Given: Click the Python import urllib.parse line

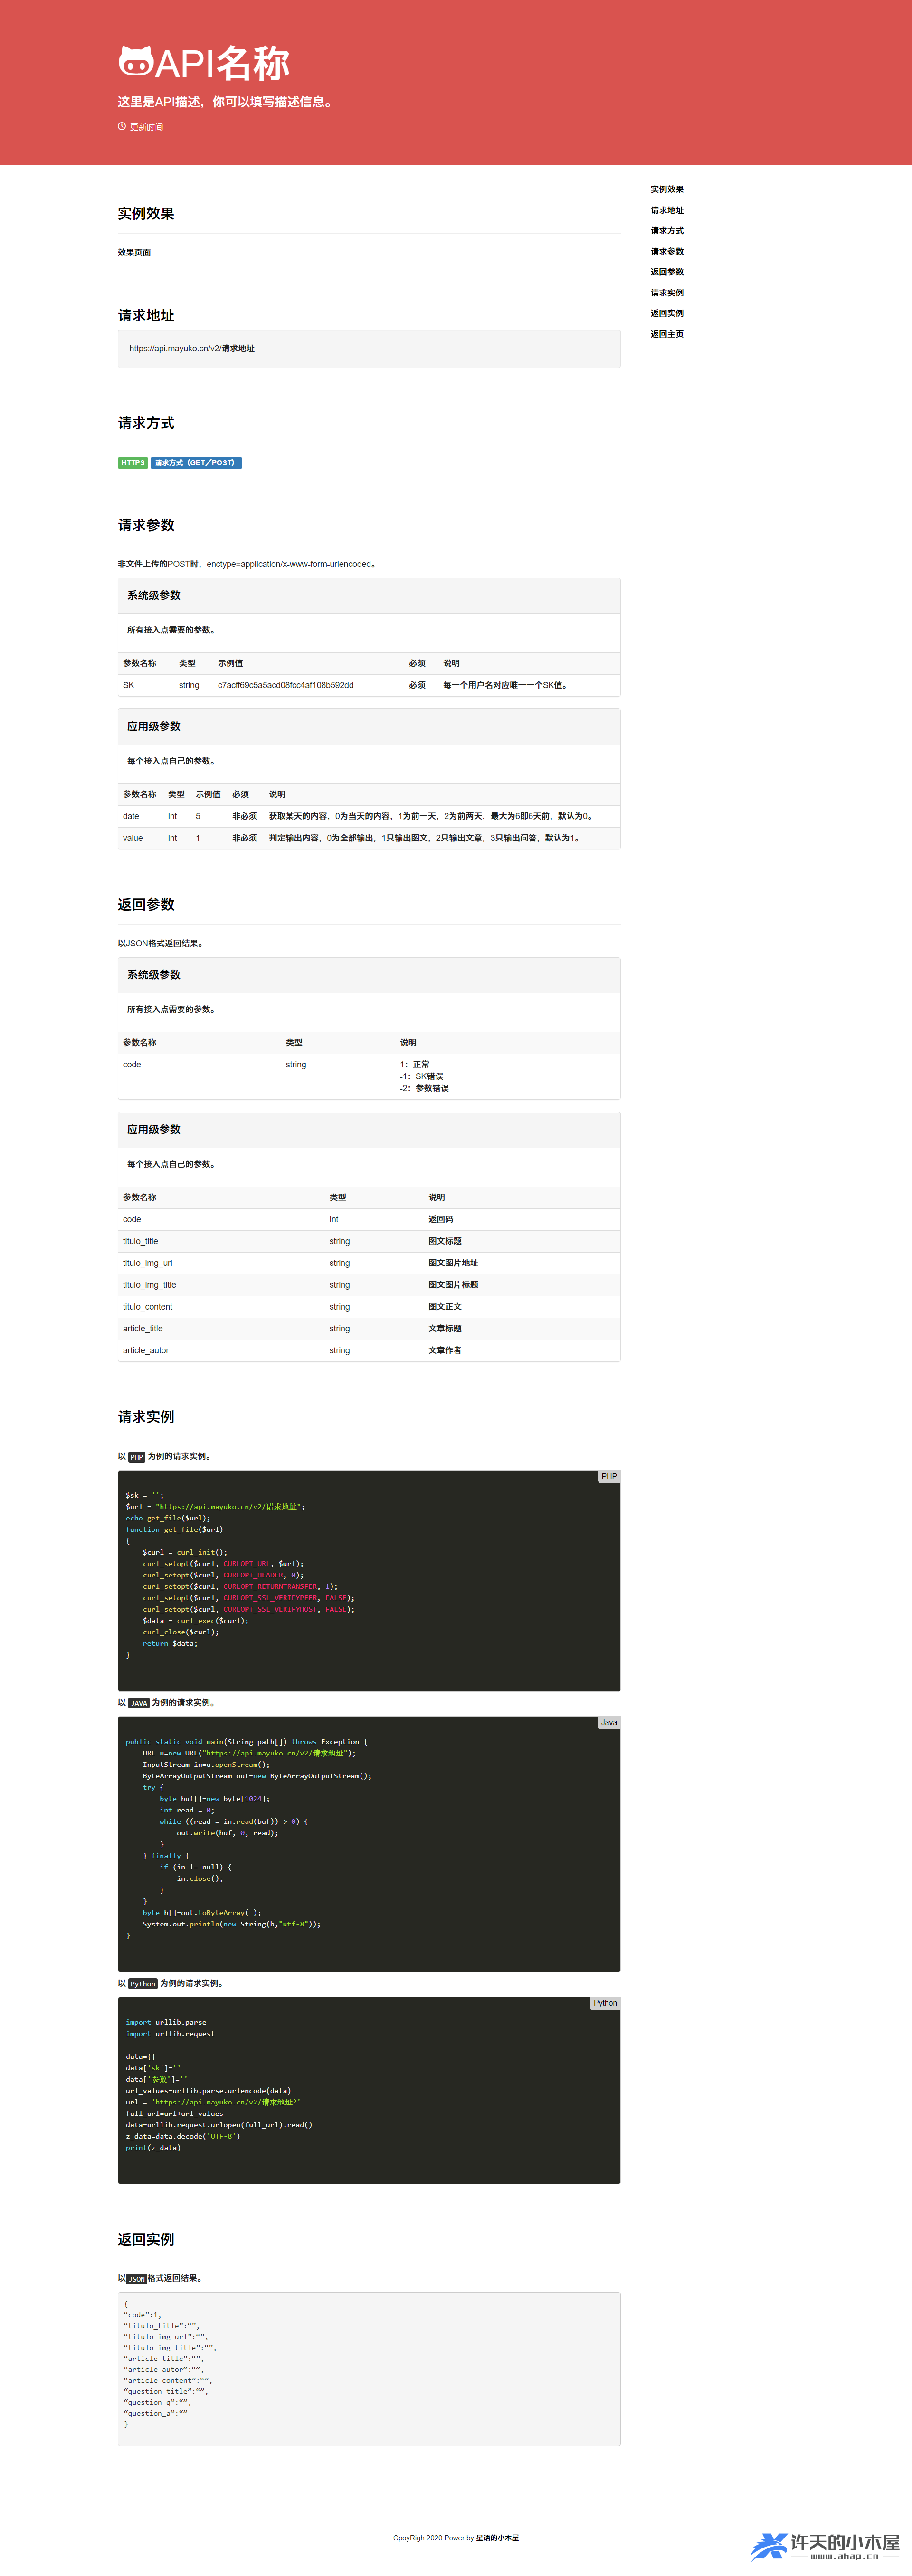Looking at the screenshot, I should (166, 2022).
